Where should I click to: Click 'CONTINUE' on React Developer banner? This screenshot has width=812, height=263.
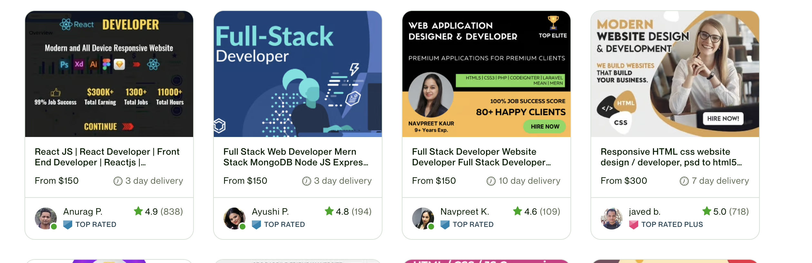point(109,127)
